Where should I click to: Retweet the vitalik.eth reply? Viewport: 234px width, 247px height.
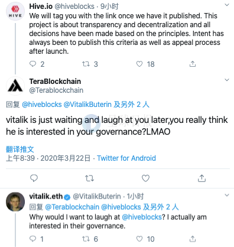(86, 239)
